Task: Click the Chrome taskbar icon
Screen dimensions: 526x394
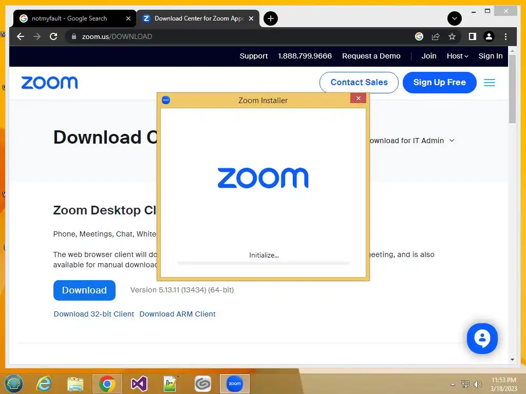Action: 107,384
